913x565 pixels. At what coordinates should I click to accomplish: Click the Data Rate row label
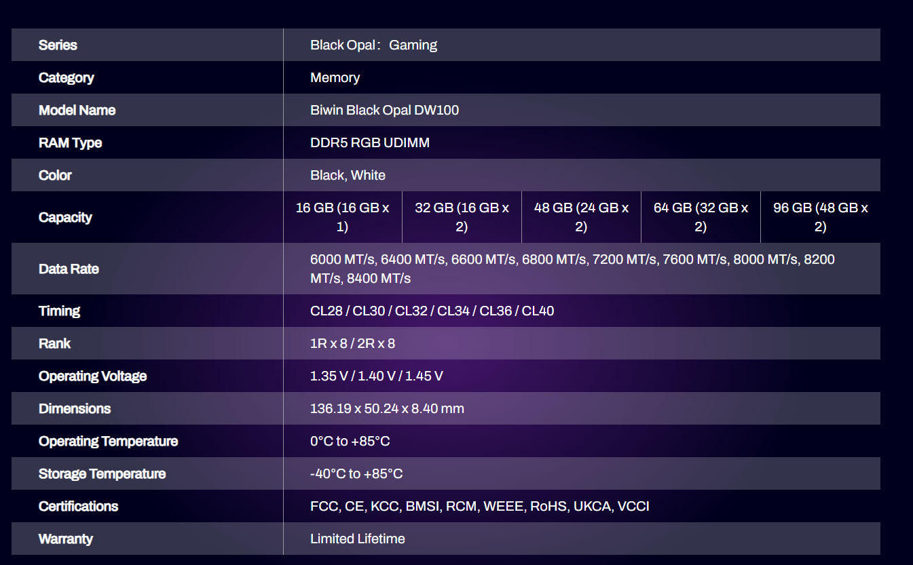coord(69,269)
